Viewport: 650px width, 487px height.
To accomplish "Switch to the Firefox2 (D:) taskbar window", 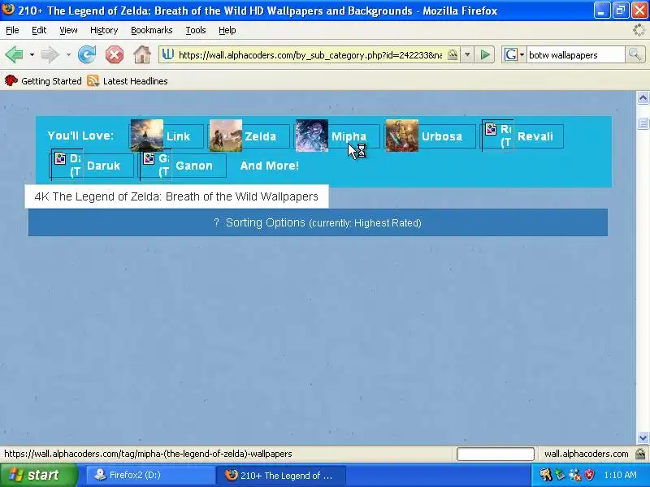I will pyautogui.click(x=151, y=475).
